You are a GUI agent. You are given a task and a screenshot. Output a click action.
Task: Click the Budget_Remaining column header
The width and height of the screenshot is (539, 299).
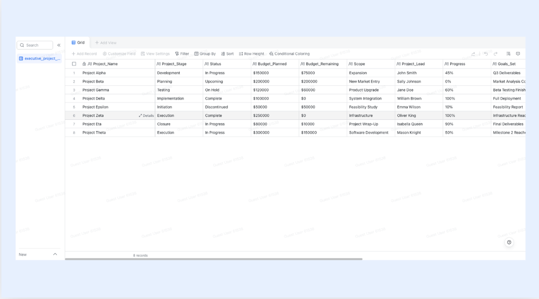click(x=323, y=64)
